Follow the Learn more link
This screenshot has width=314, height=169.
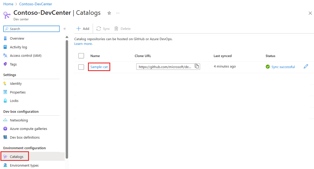(x=83, y=44)
